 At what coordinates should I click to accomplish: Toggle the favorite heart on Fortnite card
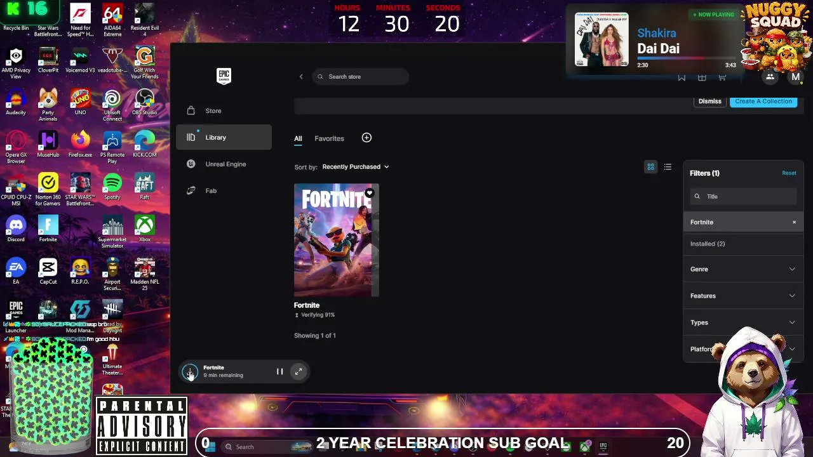pos(369,192)
